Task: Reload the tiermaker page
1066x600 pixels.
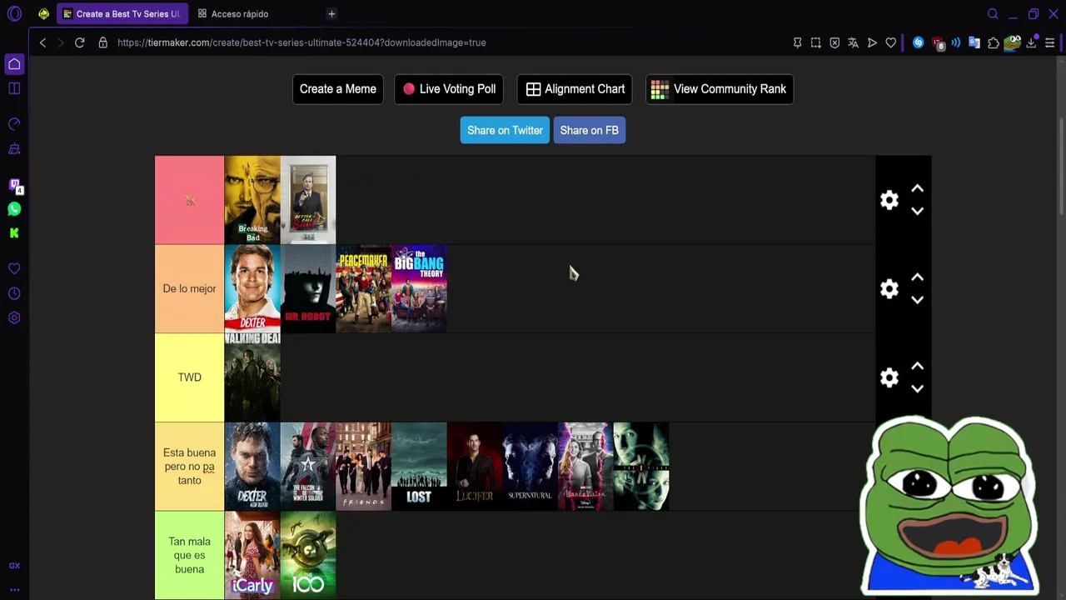Action: coord(80,42)
